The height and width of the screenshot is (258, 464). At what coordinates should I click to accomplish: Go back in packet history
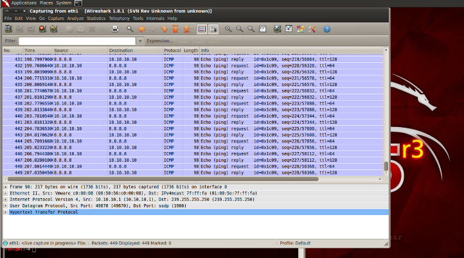point(141,29)
